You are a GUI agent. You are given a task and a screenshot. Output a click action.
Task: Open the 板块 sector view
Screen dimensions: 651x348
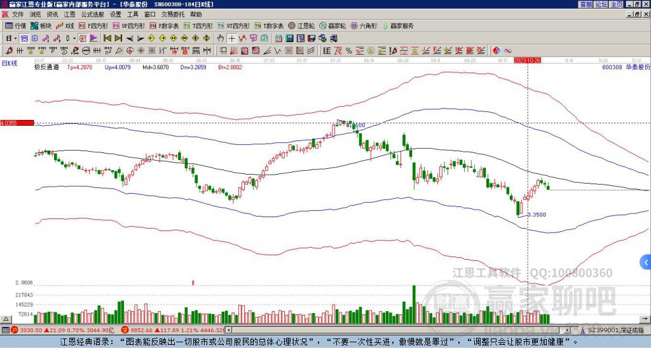tap(41, 25)
